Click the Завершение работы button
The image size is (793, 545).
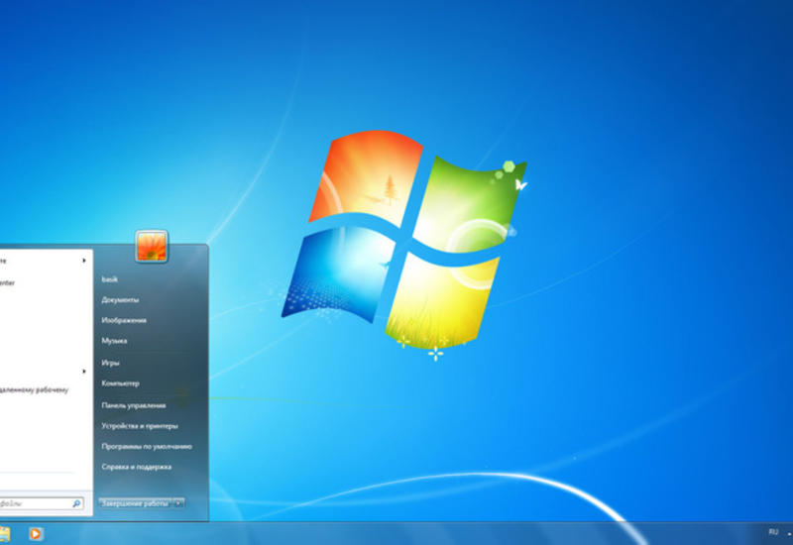(135, 503)
